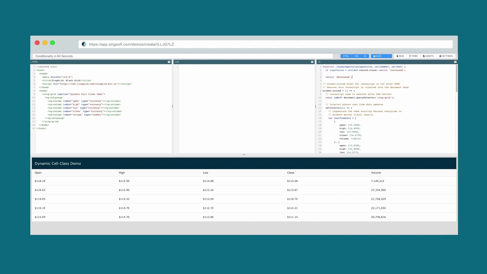Screen dimensions: 487x274
Task: Click the horizontal splitter above the preview
Action: 244,155
